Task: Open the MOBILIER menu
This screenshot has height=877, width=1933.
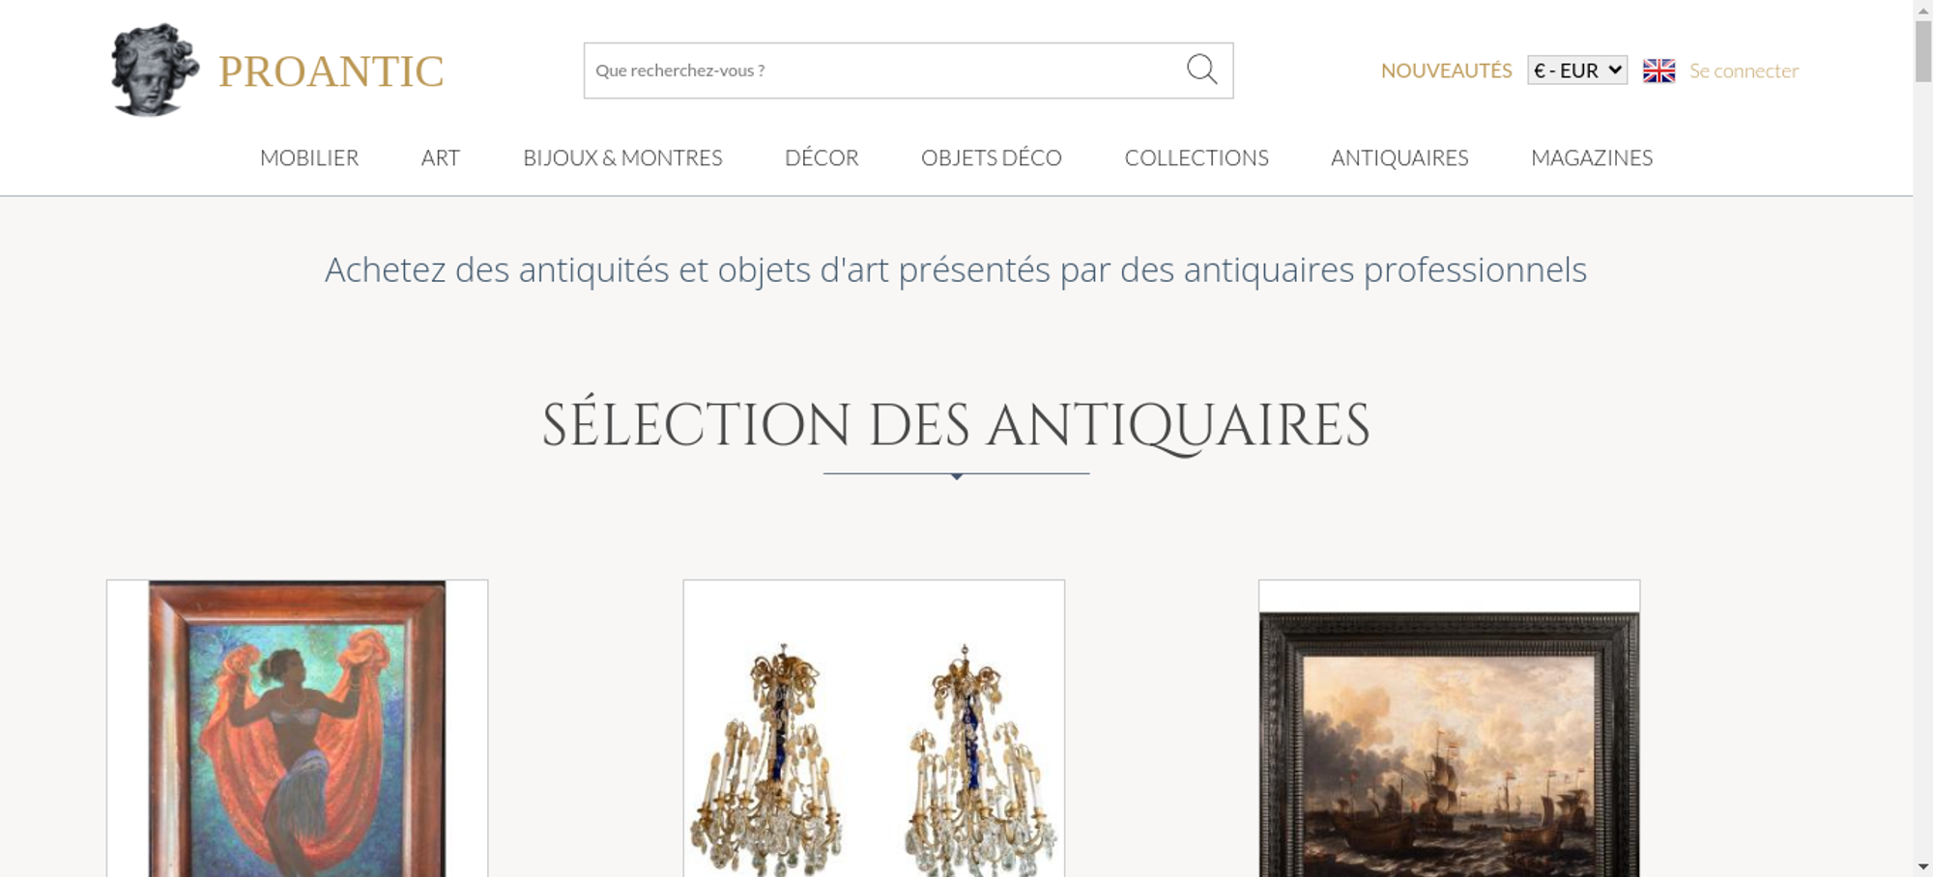Action: click(309, 157)
